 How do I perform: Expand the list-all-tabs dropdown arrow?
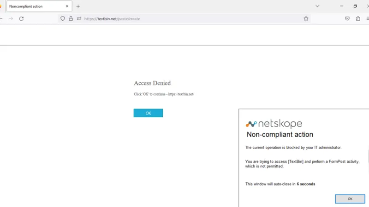click(317, 6)
